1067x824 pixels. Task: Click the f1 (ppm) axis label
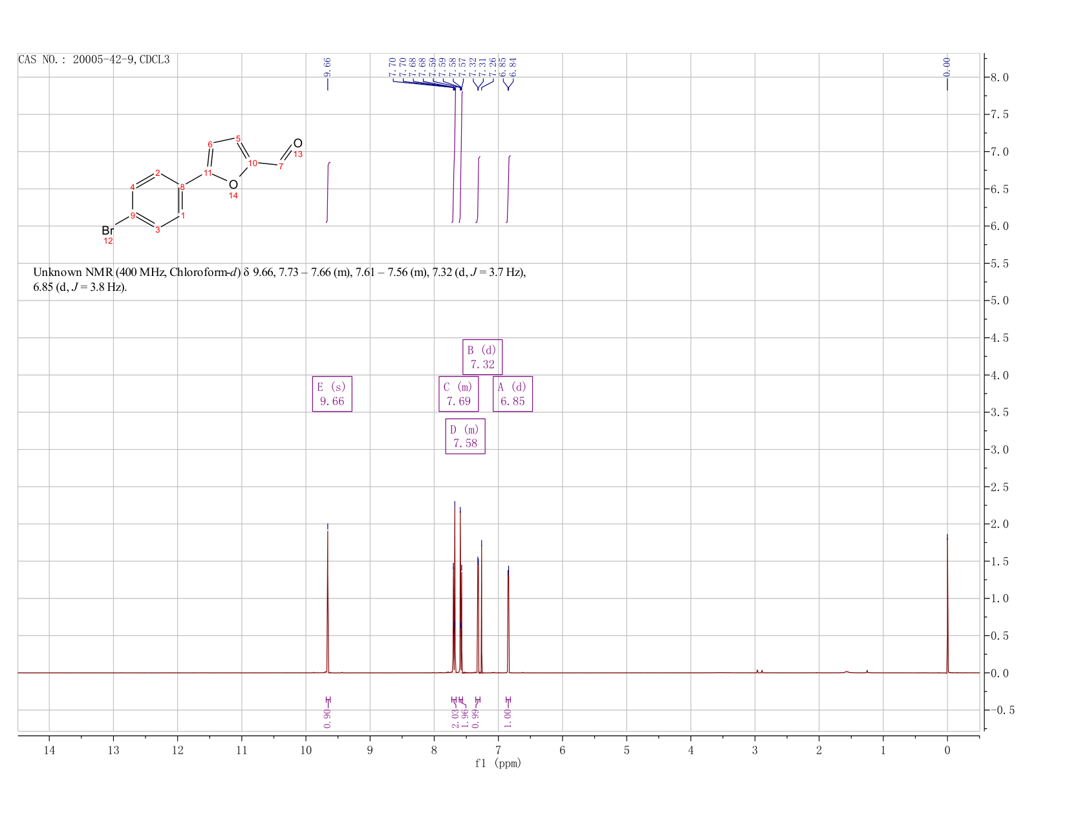[498, 763]
